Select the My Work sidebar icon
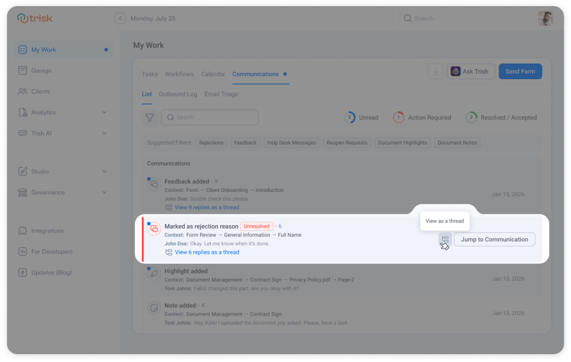This screenshot has height=362, width=571. point(22,49)
